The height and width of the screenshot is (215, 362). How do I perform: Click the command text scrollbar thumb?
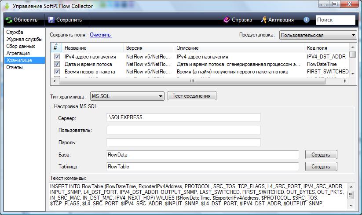tap(351, 195)
